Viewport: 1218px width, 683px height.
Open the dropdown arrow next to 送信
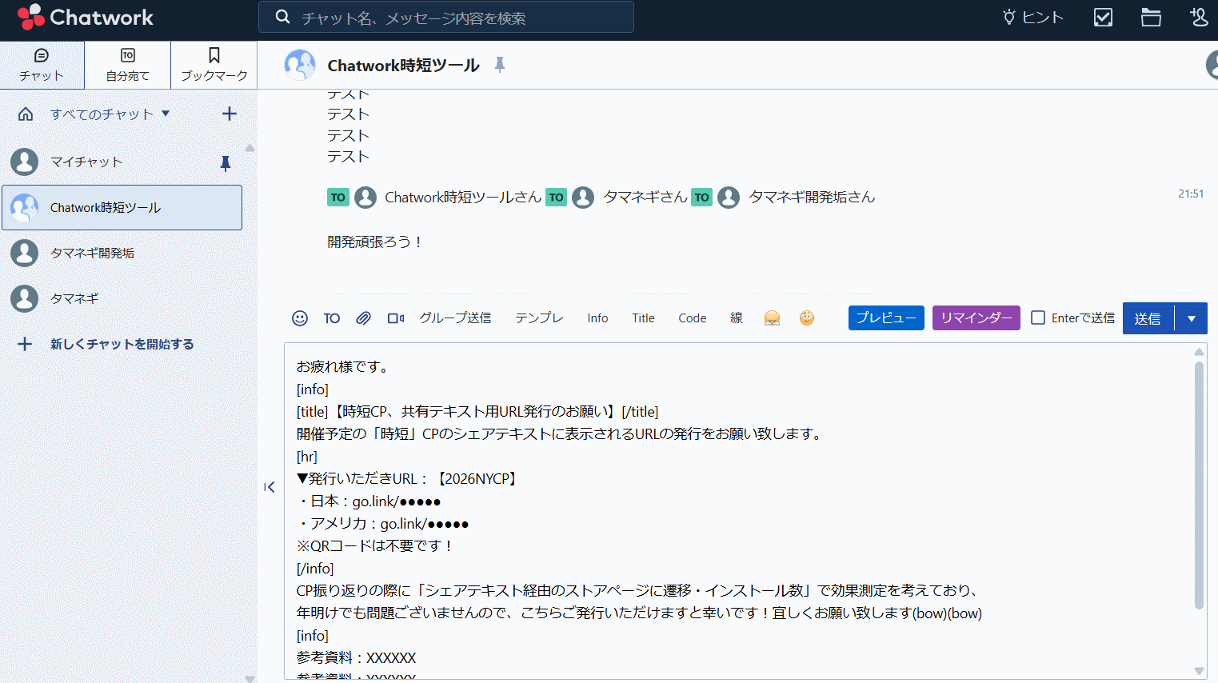1192,318
